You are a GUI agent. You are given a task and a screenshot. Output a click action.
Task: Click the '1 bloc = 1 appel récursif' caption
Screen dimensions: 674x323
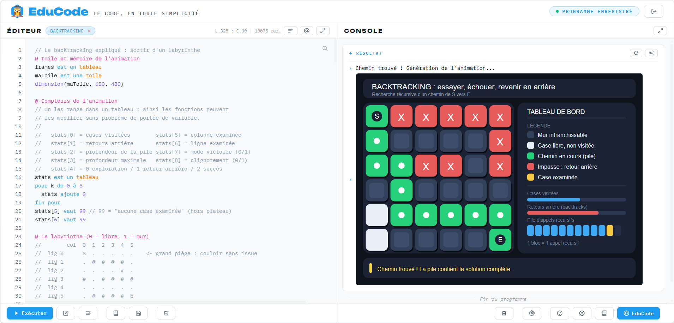553,243
